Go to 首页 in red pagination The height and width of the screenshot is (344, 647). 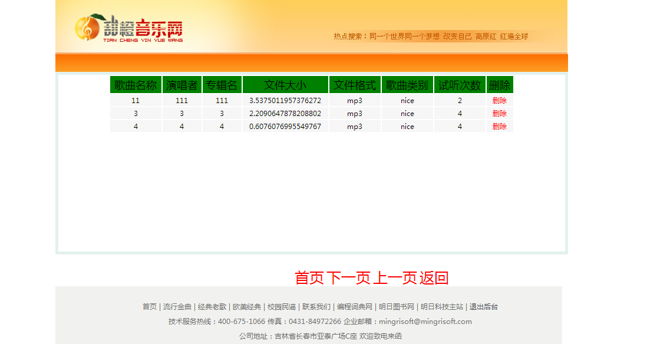tap(309, 277)
